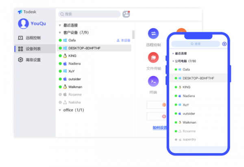Click the 本设备 label next to Oafa
244x167 pixels.
123,40
